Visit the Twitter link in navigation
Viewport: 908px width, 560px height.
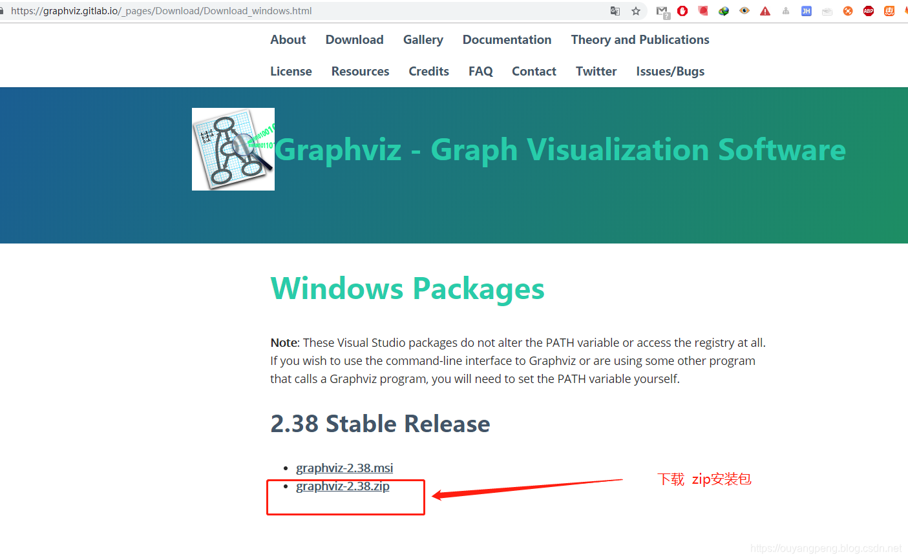coord(597,71)
